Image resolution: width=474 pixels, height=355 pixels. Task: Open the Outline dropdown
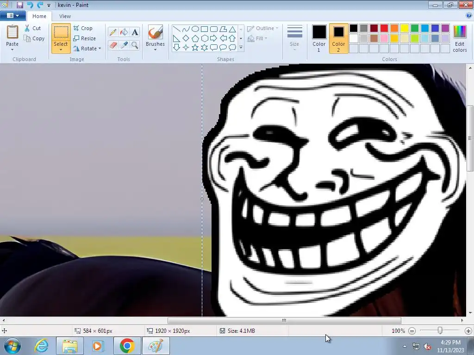tap(262, 28)
